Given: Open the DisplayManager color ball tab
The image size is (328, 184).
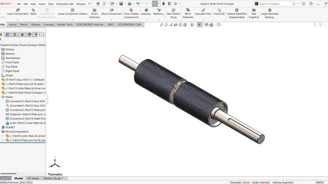Looking at the screenshot, I should coord(29,35).
